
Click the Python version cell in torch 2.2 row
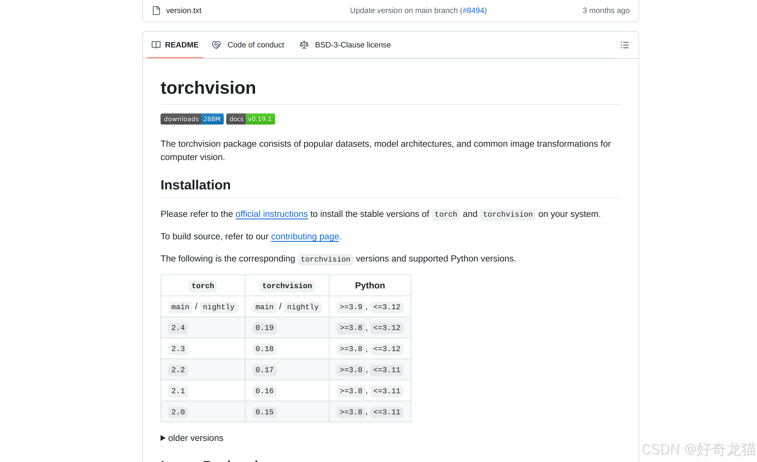(x=370, y=370)
